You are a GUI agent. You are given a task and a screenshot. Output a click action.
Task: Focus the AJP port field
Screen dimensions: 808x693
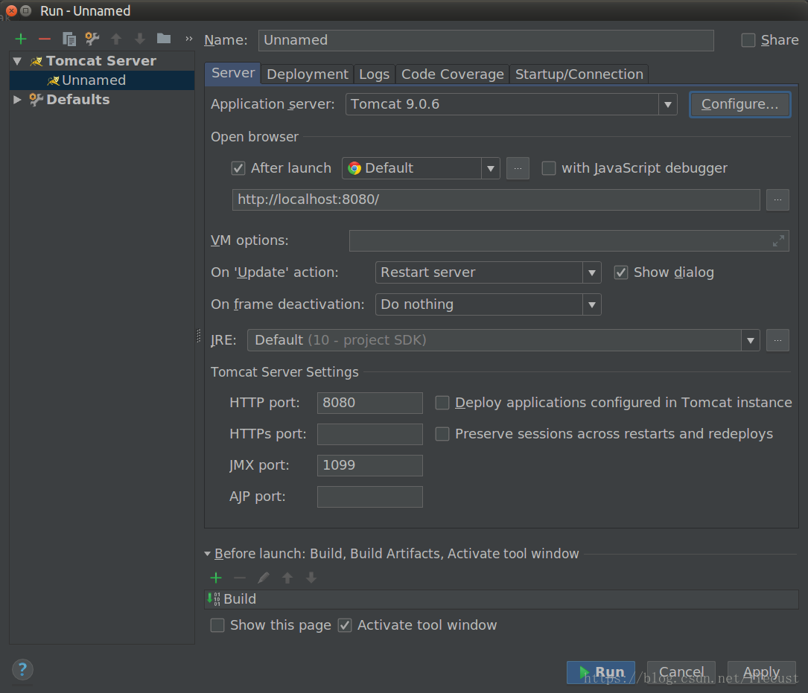(x=370, y=497)
